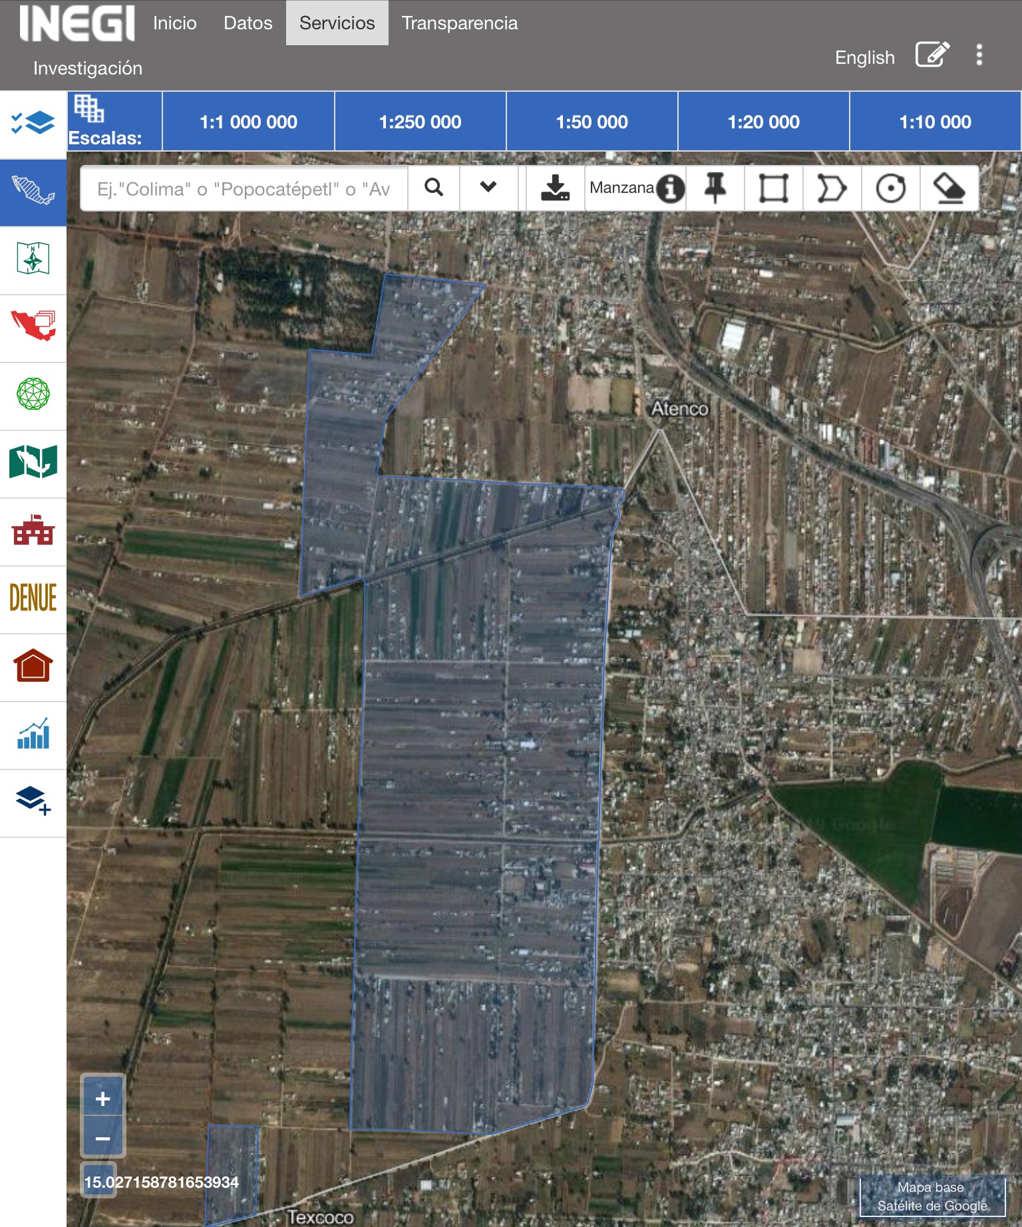Image resolution: width=1022 pixels, height=1227 pixels.
Task: Select the rectangle selection tool
Action: click(774, 188)
